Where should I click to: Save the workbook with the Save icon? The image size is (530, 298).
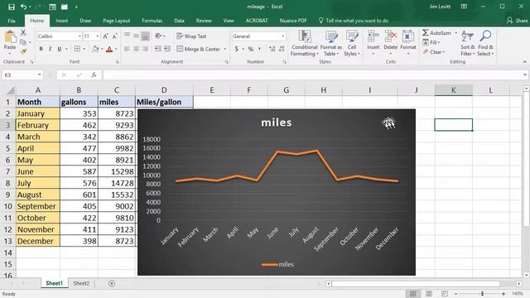[11, 7]
